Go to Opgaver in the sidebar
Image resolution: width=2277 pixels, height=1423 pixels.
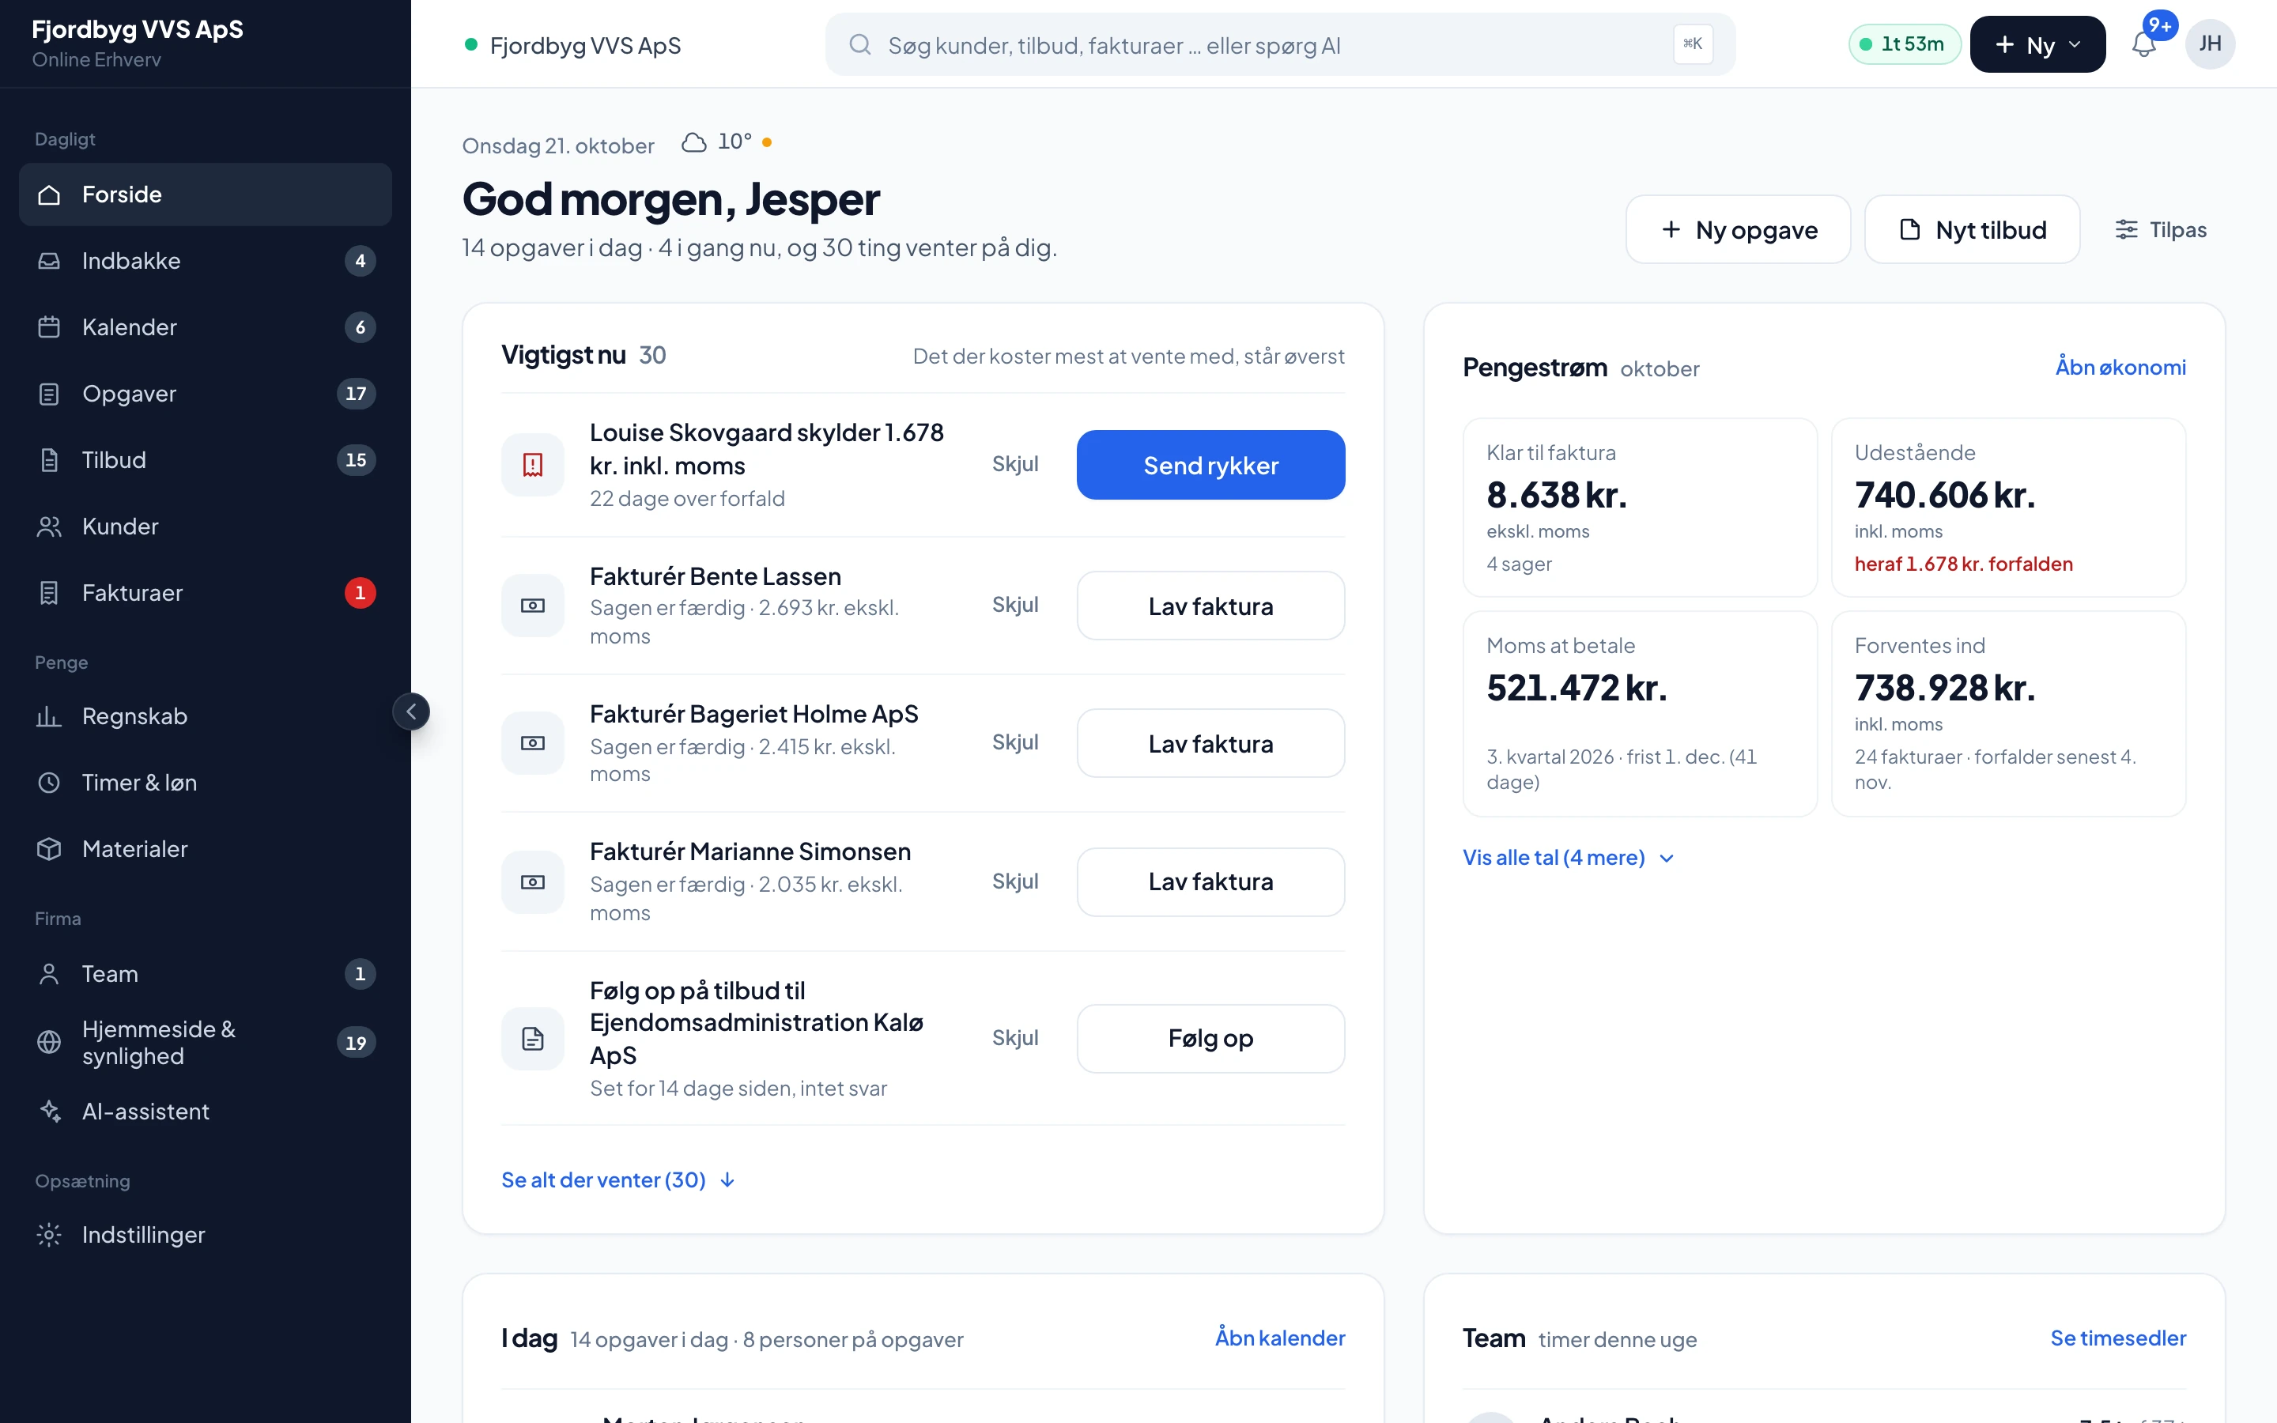[x=205, y=394]
